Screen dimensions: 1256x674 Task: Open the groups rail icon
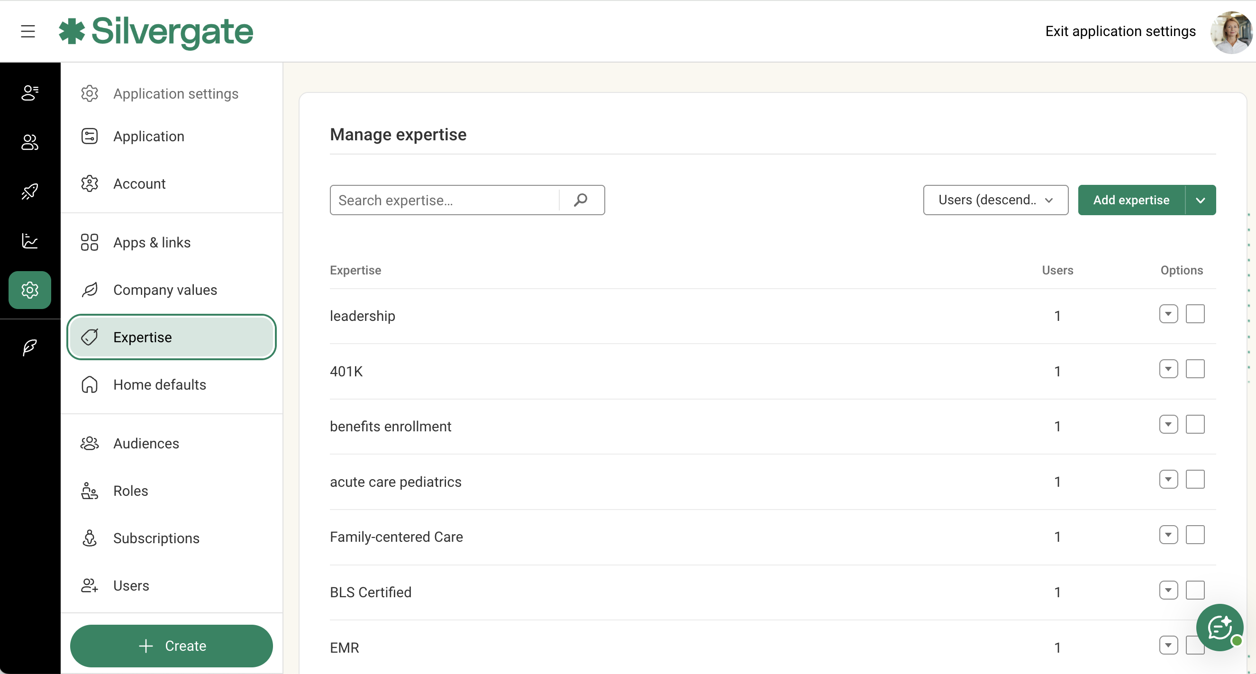tap(30, 142)
